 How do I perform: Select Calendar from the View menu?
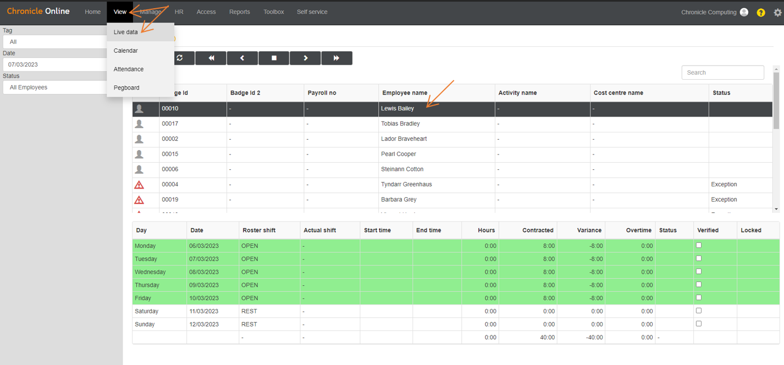click(x=125, y=51)
